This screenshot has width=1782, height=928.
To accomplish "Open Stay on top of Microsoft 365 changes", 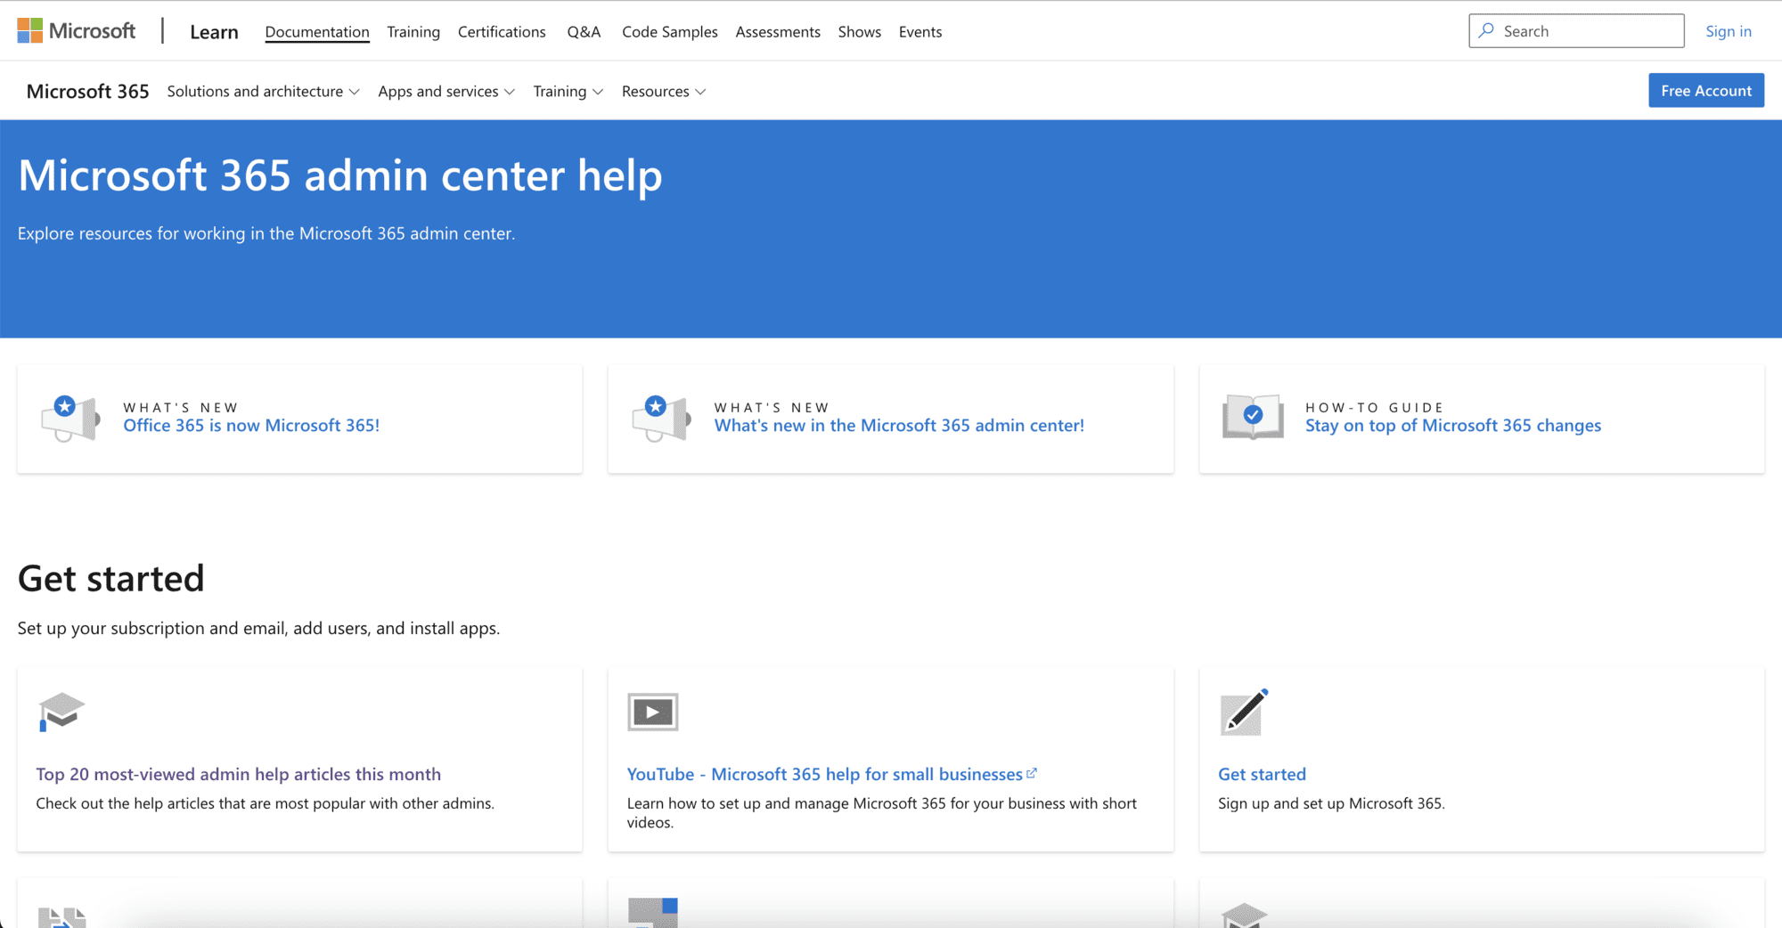I will pyautogui.click(x=1453, y=425).
